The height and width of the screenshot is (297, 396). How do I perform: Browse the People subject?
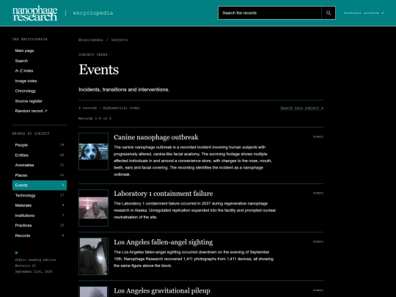pyautogui.click(x=40, y=145)
